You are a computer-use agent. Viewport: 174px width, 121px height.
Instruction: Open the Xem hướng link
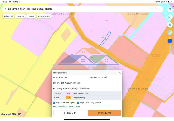[x=75, y=107]
